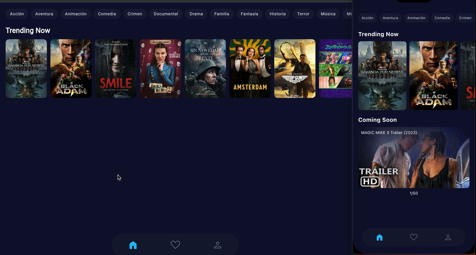Choose the Terror genre chip
Screen dimensions: 476x255
point(303,14)
